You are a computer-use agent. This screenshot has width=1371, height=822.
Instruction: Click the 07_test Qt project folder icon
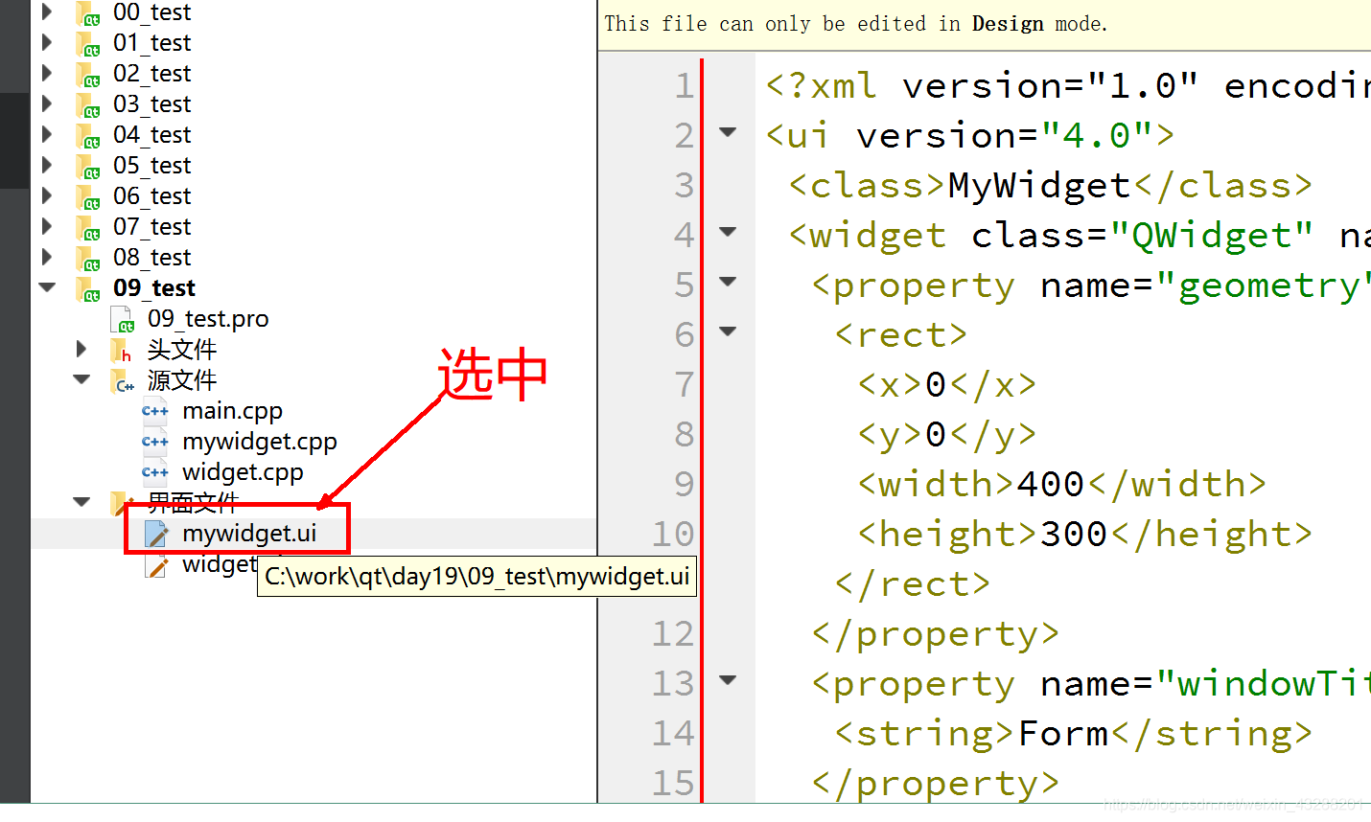88,228
